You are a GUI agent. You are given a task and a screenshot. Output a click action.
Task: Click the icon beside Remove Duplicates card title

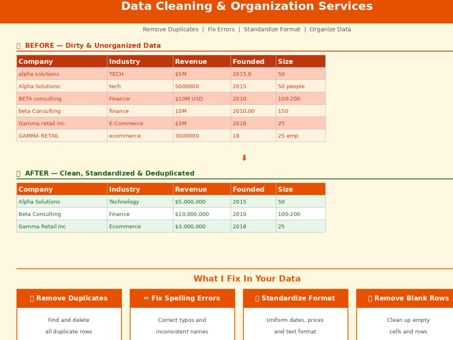pos(32,298)
